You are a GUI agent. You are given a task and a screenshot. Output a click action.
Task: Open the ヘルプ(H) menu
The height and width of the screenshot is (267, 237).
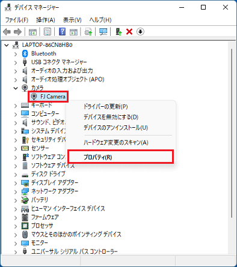click(x=100, y=20)
